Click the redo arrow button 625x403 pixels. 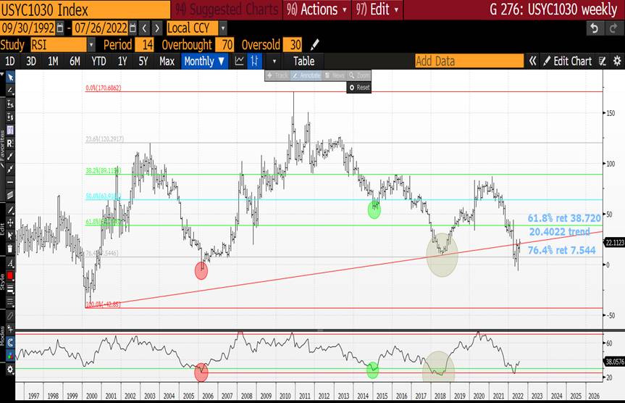[x=613, y=28]
